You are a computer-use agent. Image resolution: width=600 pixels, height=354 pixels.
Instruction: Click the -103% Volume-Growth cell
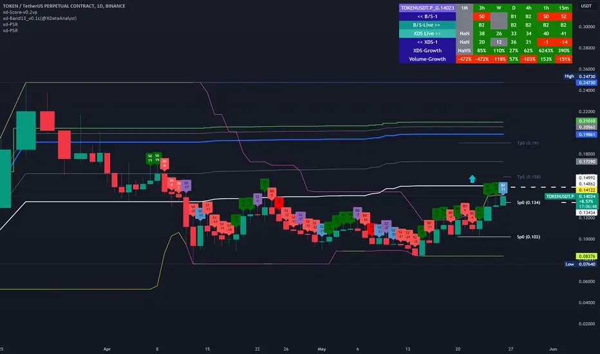pyautogui.click(x=529, y=59)
